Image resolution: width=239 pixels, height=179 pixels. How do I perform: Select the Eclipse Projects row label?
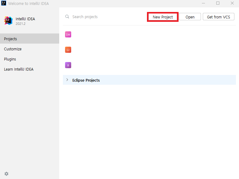pyautogui.click(x=86, y=80)
